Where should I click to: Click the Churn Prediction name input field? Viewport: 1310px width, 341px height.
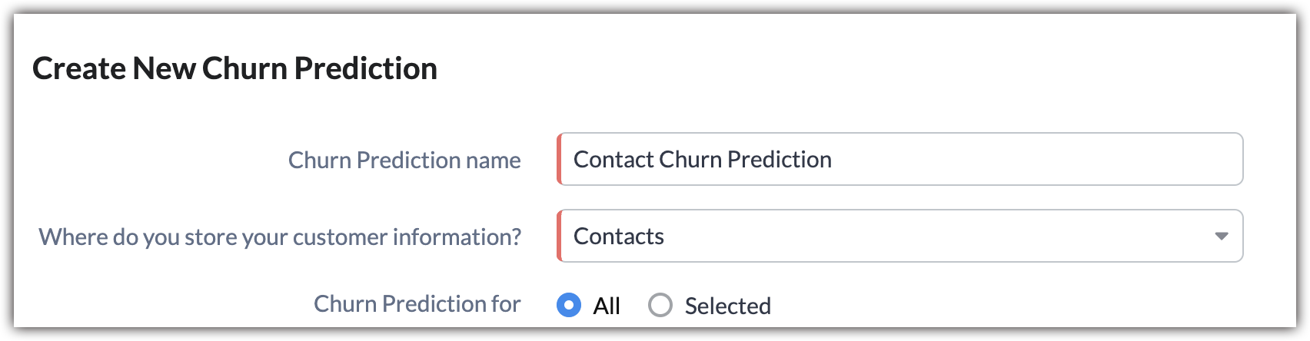click(899, 159)
